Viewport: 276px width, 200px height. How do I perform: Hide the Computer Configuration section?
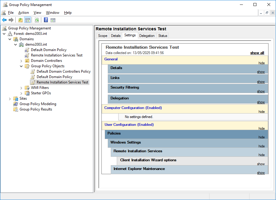[x=262, y=112]
